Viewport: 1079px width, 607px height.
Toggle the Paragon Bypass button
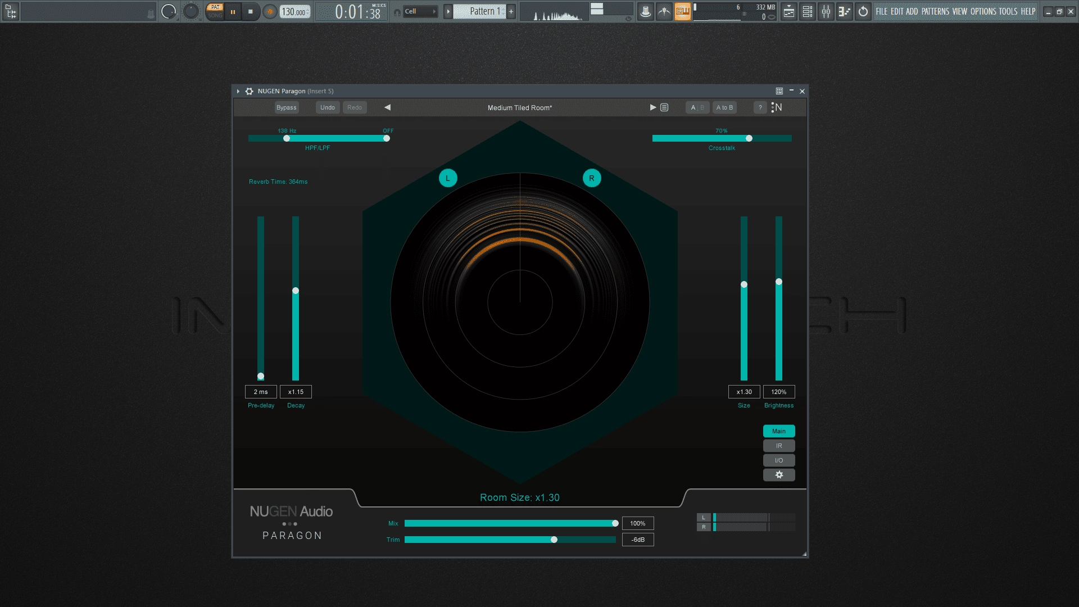pos(286,107)
